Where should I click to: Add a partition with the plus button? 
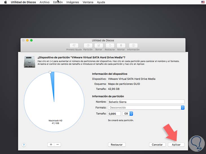click(51, 144)
